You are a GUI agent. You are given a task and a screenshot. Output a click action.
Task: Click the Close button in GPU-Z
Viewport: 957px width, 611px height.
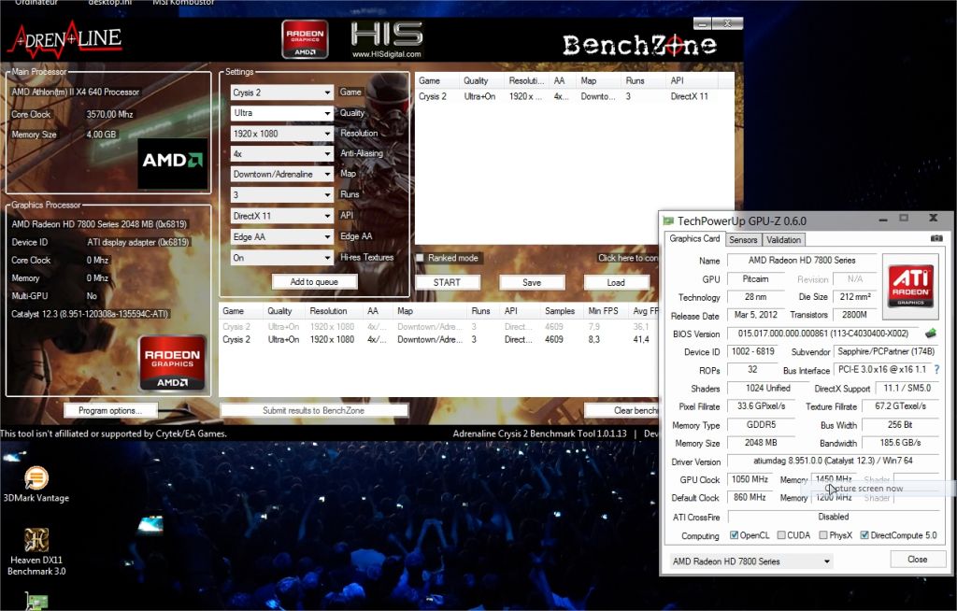[918, 559]
